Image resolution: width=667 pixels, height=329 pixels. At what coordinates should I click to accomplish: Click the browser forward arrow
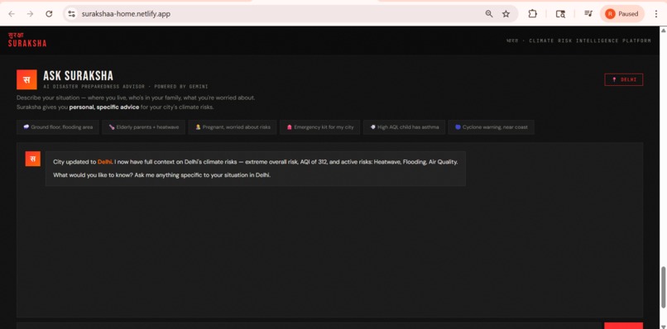pyautogui.click(x=30, y=13)
